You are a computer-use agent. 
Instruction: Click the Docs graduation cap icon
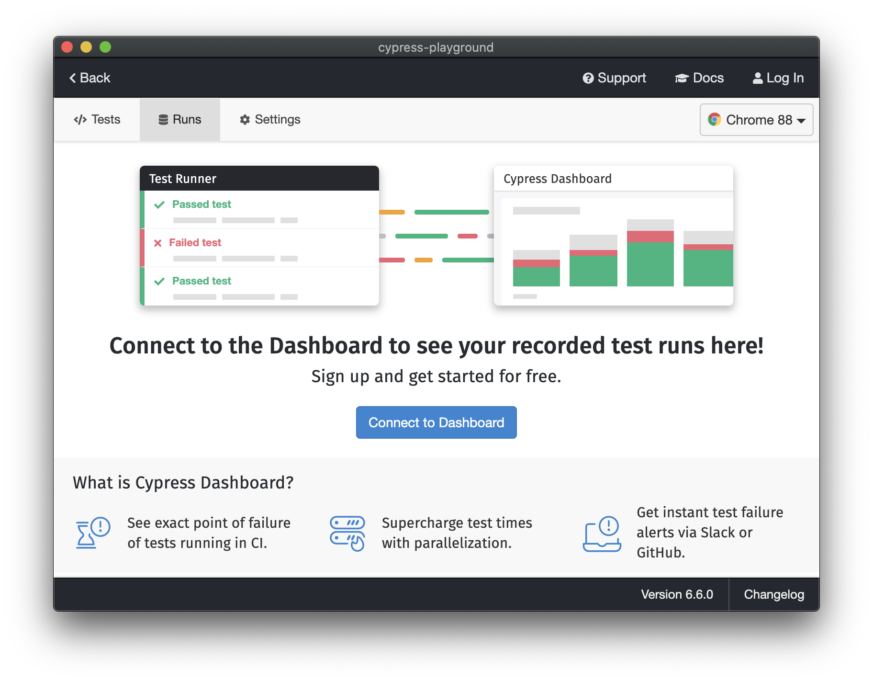pos(681,78)
